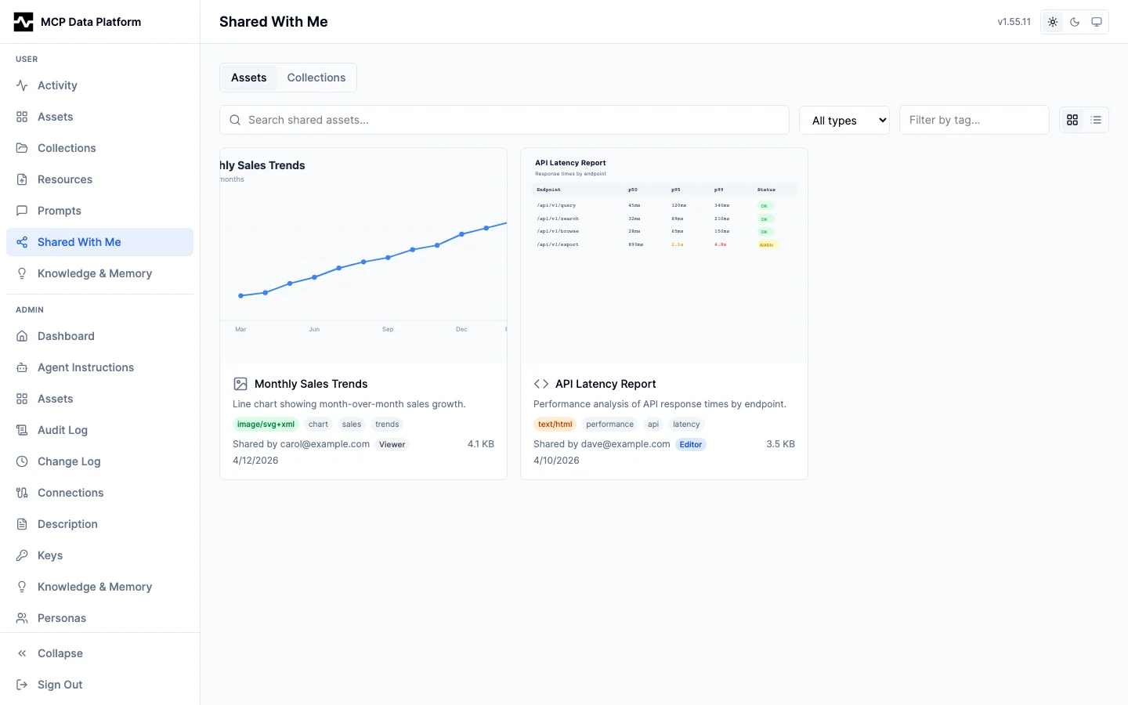The width and height of the screenshot is (1128, 705).
Task: Switch to list view layout
Action: pyautogui.click(x=1096, y=120)
